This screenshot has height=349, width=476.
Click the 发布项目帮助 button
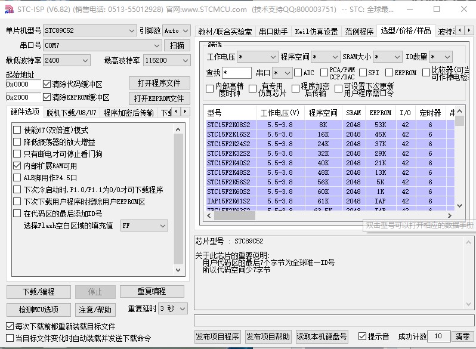[x=268, y=336]
